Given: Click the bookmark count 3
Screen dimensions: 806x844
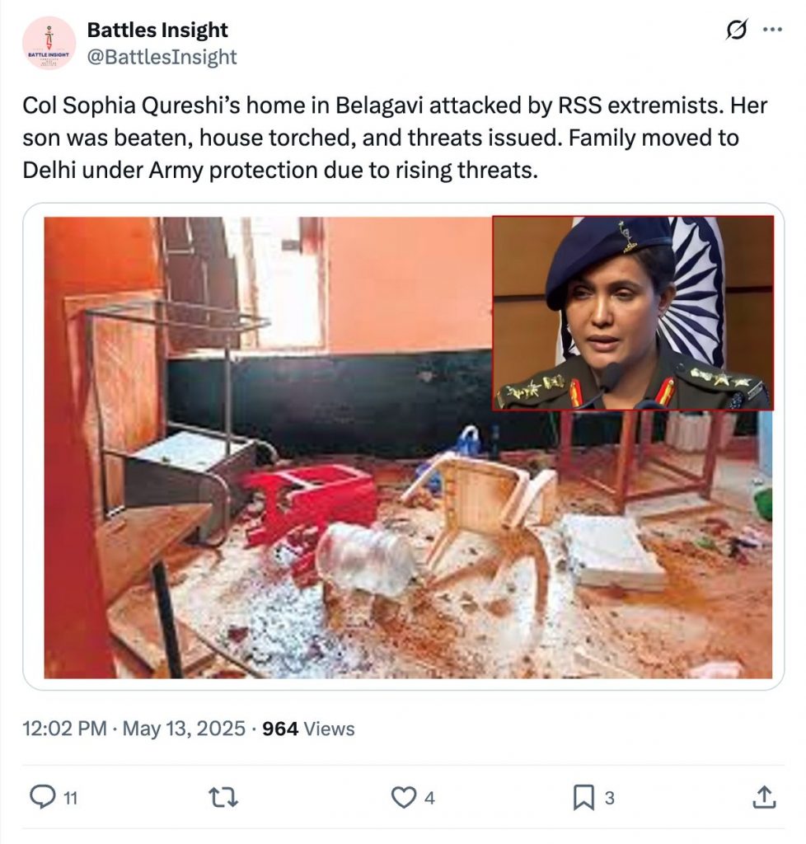Looking at the screenshot, I should point(610,798).
